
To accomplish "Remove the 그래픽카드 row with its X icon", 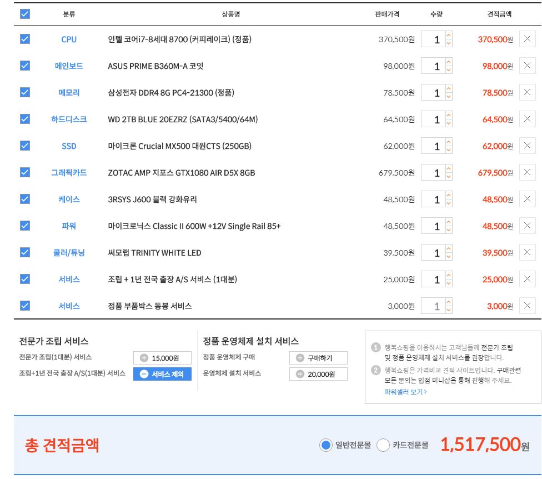I will (x=527, y=172).
